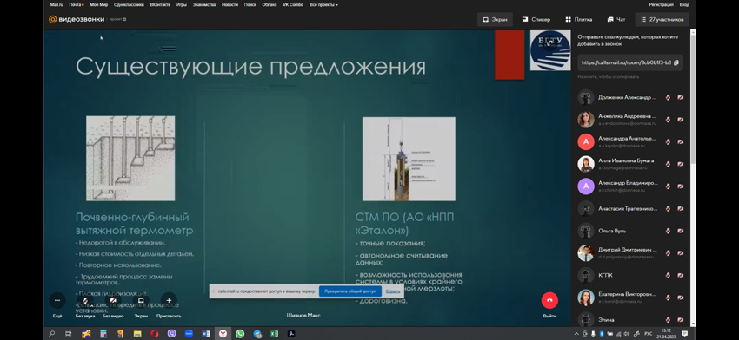739x340 pixels.
Task: Open Windows search from the taskbar
Action: click(x=52, y=334)
